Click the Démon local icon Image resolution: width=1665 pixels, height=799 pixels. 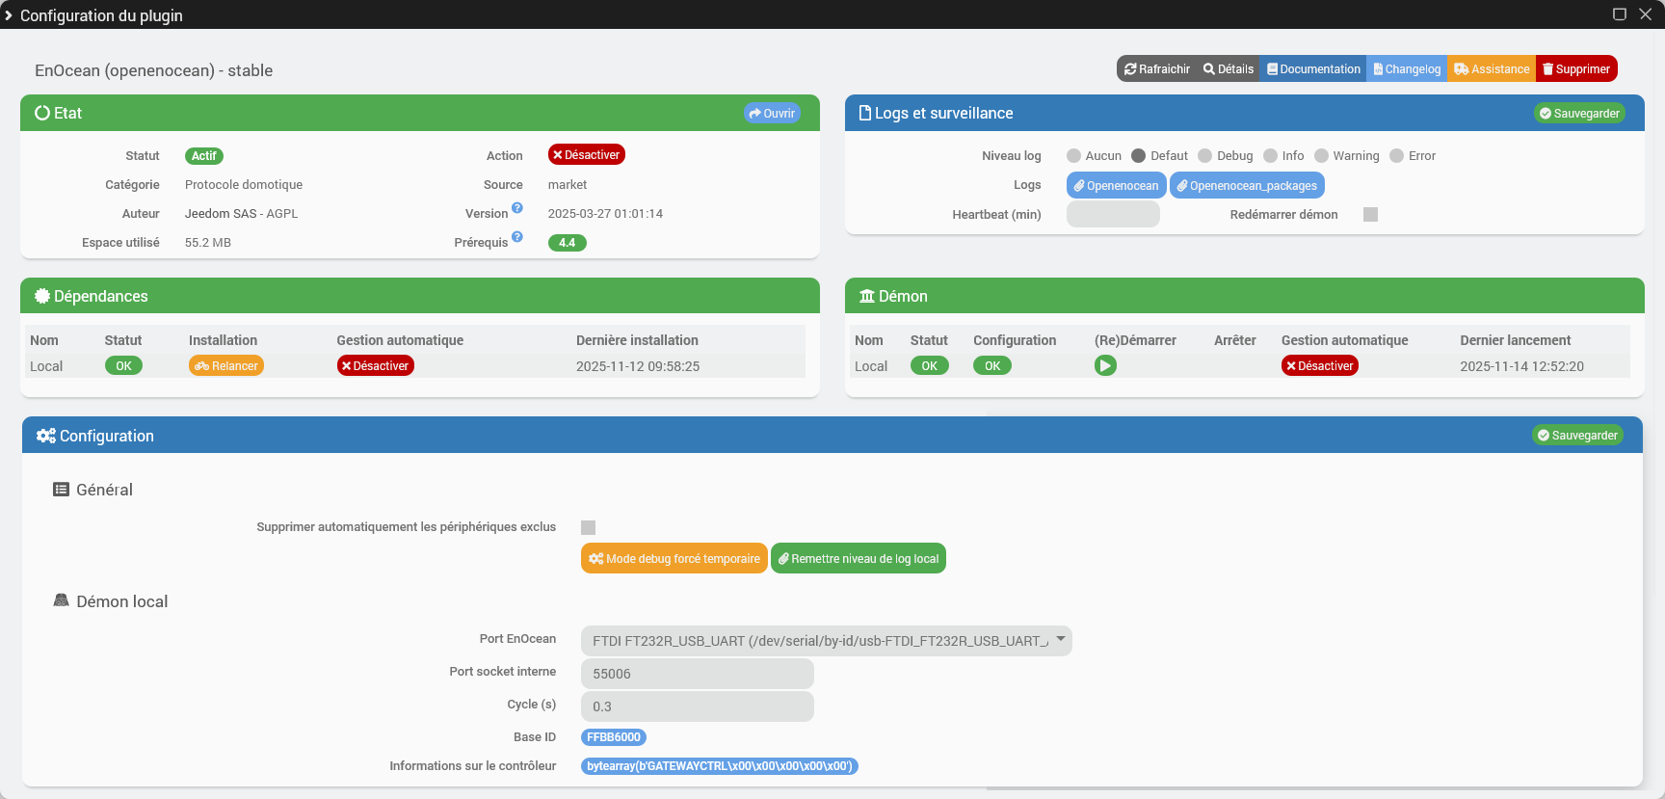61,600
